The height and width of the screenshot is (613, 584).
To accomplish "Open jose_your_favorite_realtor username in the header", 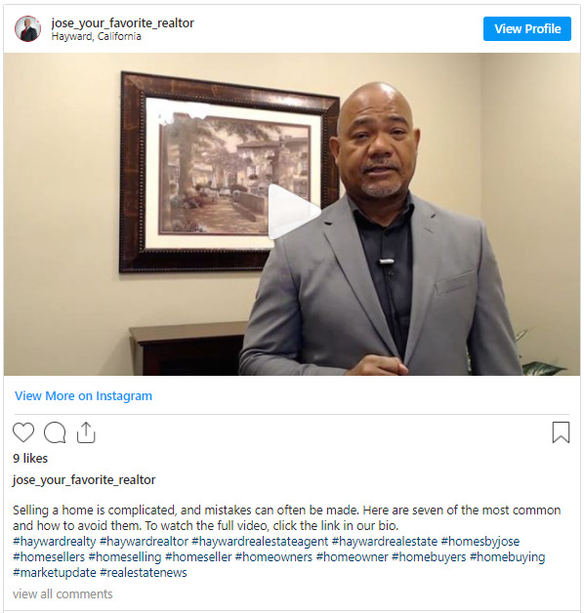I will coord(122,23).
